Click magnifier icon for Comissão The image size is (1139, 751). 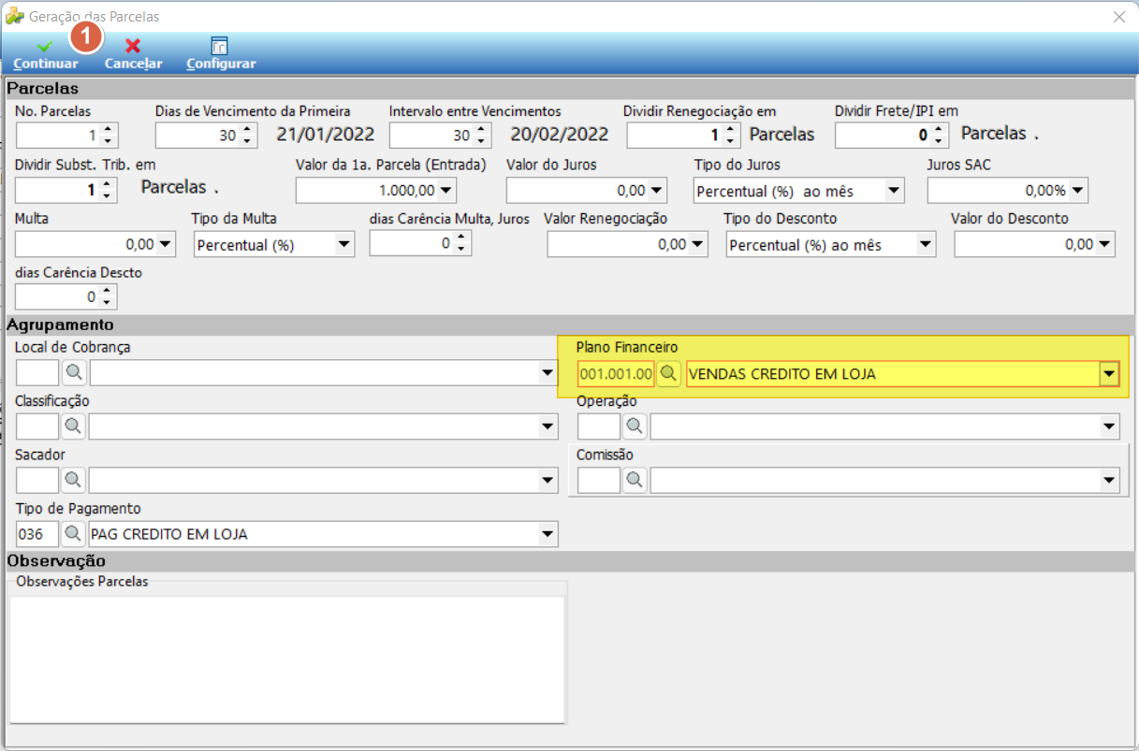pyautogui.click(x=635, y=481)
